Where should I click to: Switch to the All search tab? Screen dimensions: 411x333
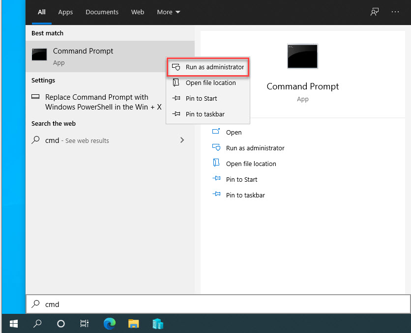(42, 12)
